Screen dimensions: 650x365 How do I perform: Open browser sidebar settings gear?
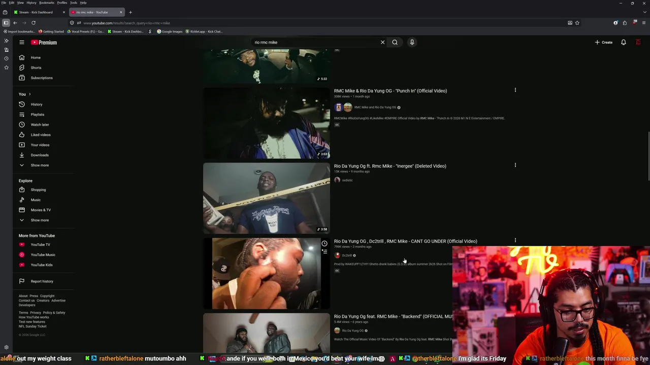click(x=6, y=347)
